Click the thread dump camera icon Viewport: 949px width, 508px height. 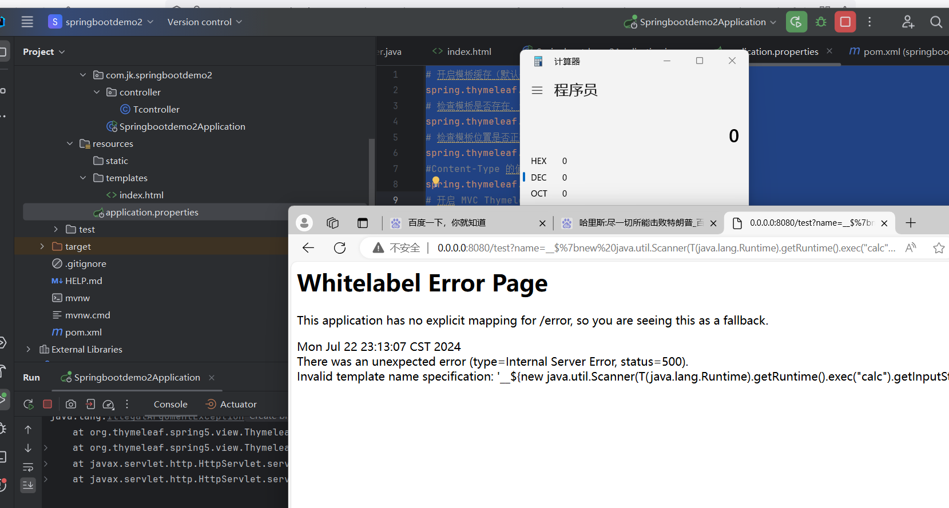click(x=71, y=404)
